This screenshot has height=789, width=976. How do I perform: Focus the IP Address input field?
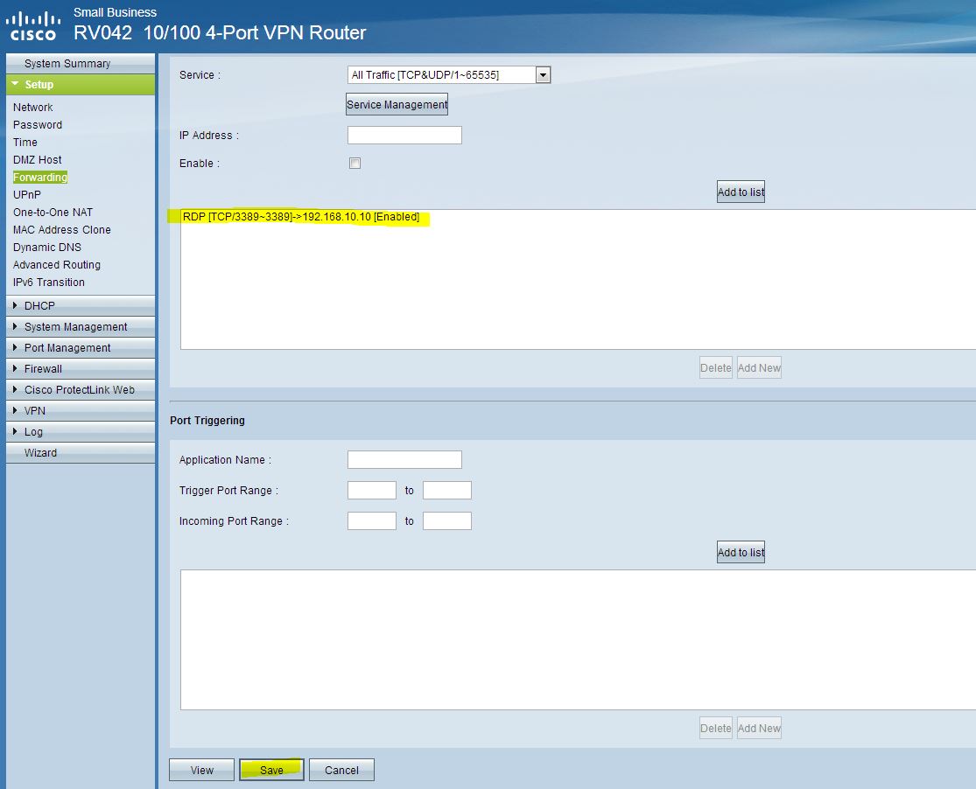click(404, 135)
